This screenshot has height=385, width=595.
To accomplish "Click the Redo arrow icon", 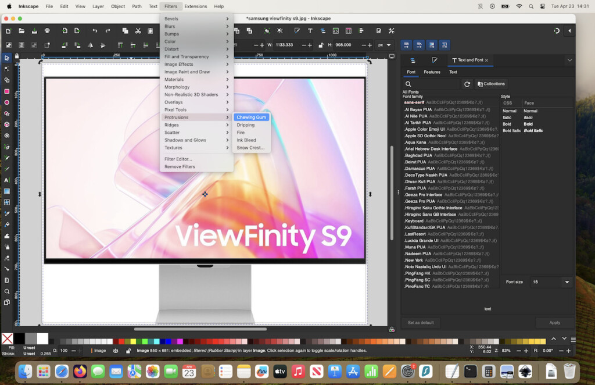I will click(107, 31).
